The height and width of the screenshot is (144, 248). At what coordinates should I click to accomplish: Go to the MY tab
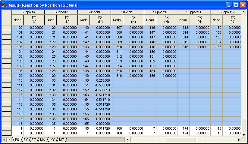(52, 140)
